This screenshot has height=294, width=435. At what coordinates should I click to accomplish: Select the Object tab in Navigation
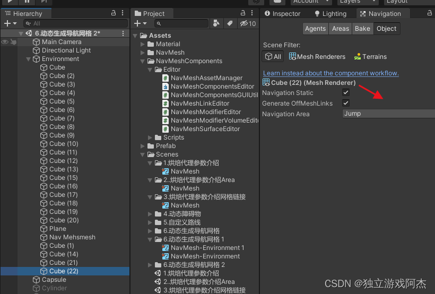pos(386,29)
